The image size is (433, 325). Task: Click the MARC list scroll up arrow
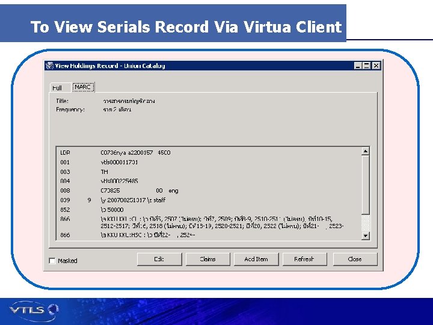(366, 151)
